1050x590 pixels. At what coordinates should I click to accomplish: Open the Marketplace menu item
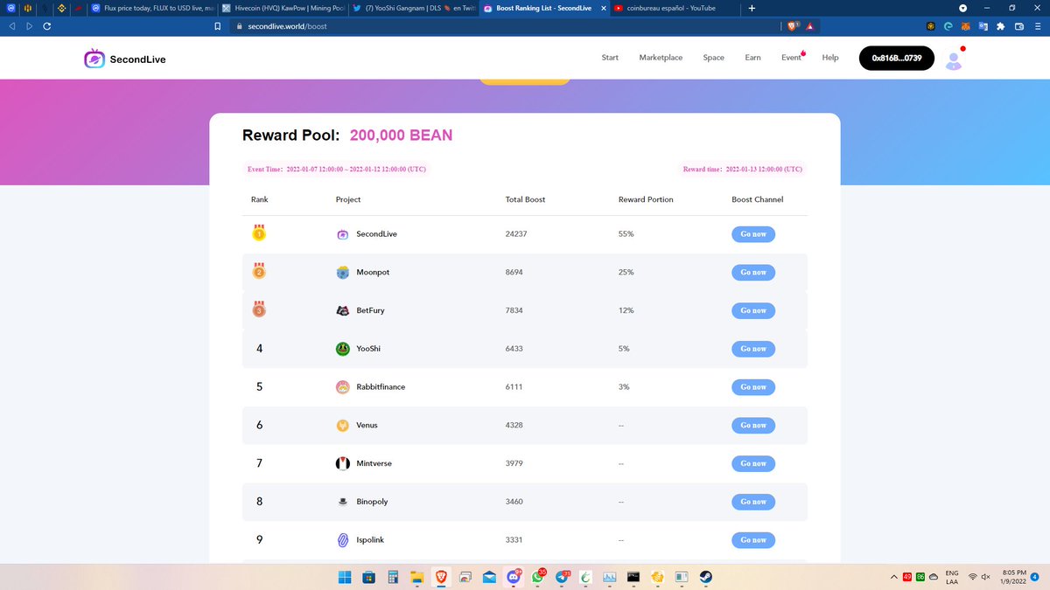661,58
